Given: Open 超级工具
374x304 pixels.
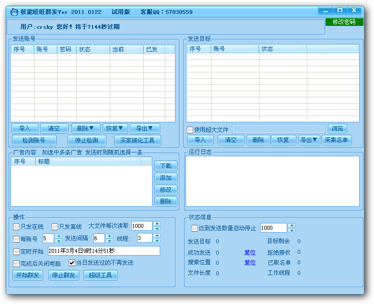Looking at the screenshot, I should 100,275.
